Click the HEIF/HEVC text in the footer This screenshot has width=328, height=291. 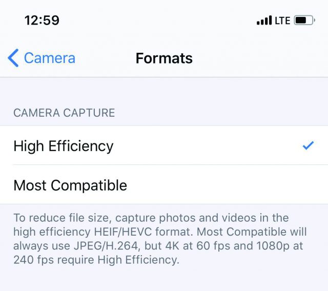(x=123, y=232)
